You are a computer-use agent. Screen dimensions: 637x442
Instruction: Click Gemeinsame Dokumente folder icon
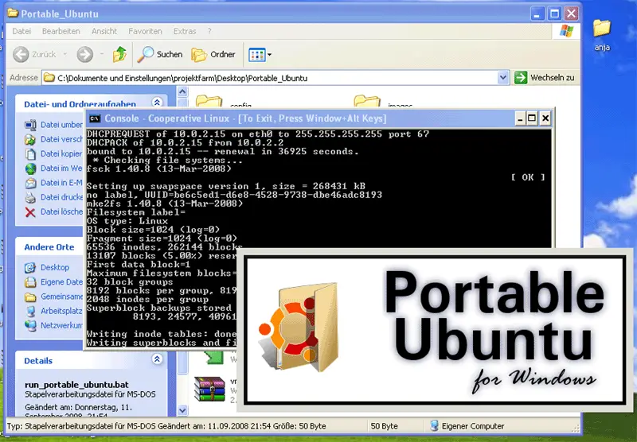coord(30,297)
